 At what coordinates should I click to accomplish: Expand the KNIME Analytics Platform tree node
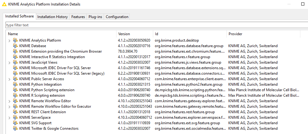pos(9,41)
